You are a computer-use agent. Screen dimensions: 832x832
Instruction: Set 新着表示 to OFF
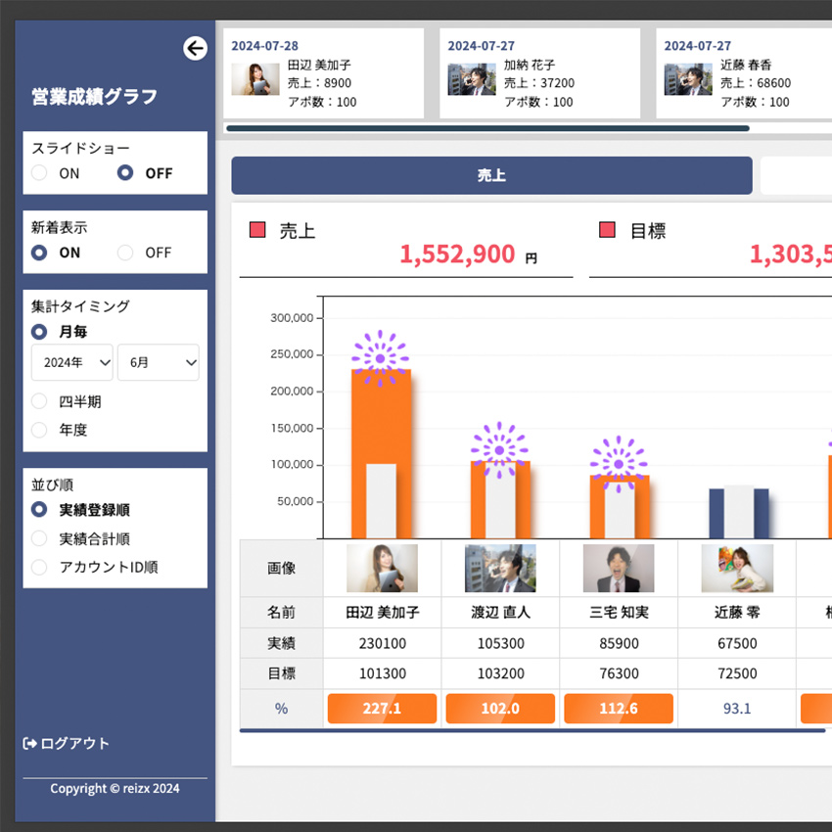125,253
